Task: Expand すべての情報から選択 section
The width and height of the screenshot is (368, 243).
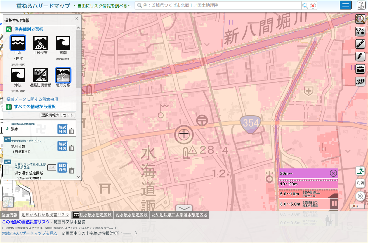Action: [35, 107]
